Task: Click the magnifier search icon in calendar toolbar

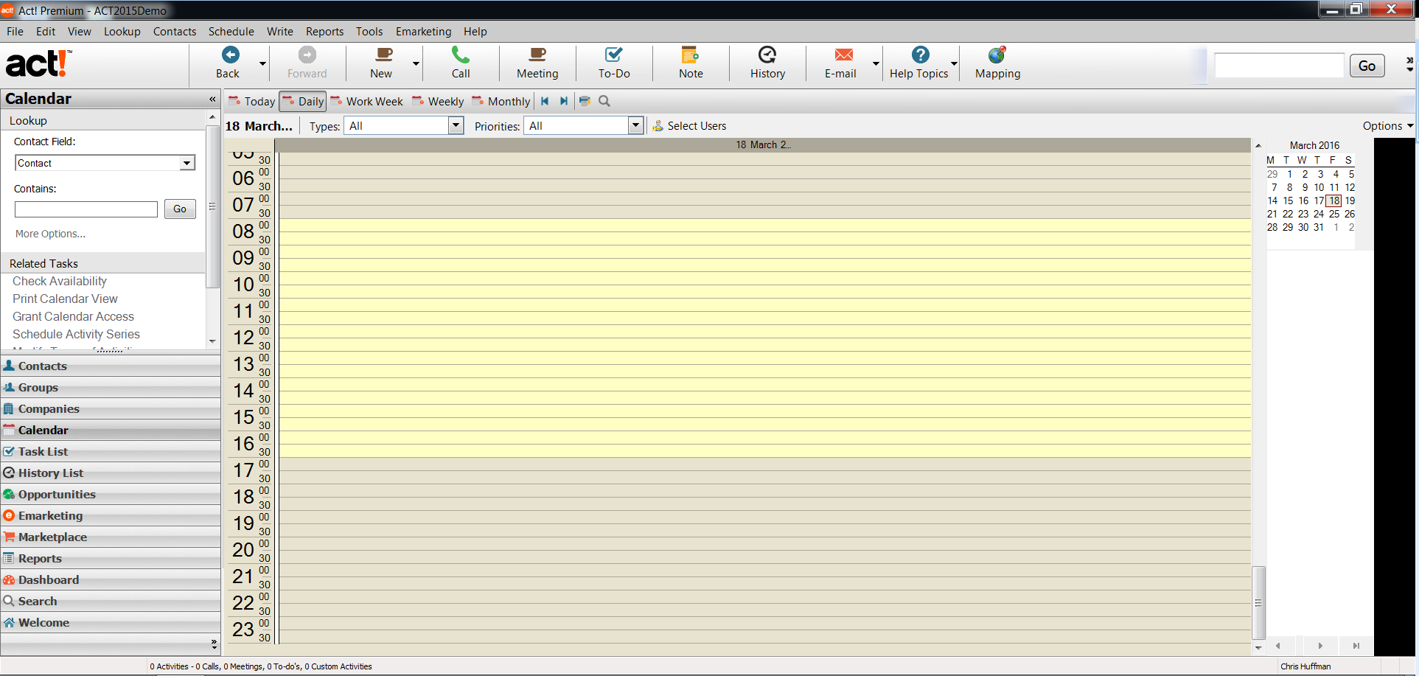Action: coord(604,101)
